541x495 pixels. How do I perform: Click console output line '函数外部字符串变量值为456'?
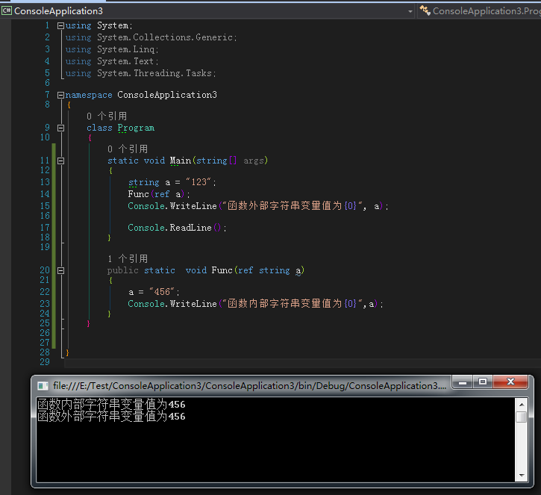111,417
